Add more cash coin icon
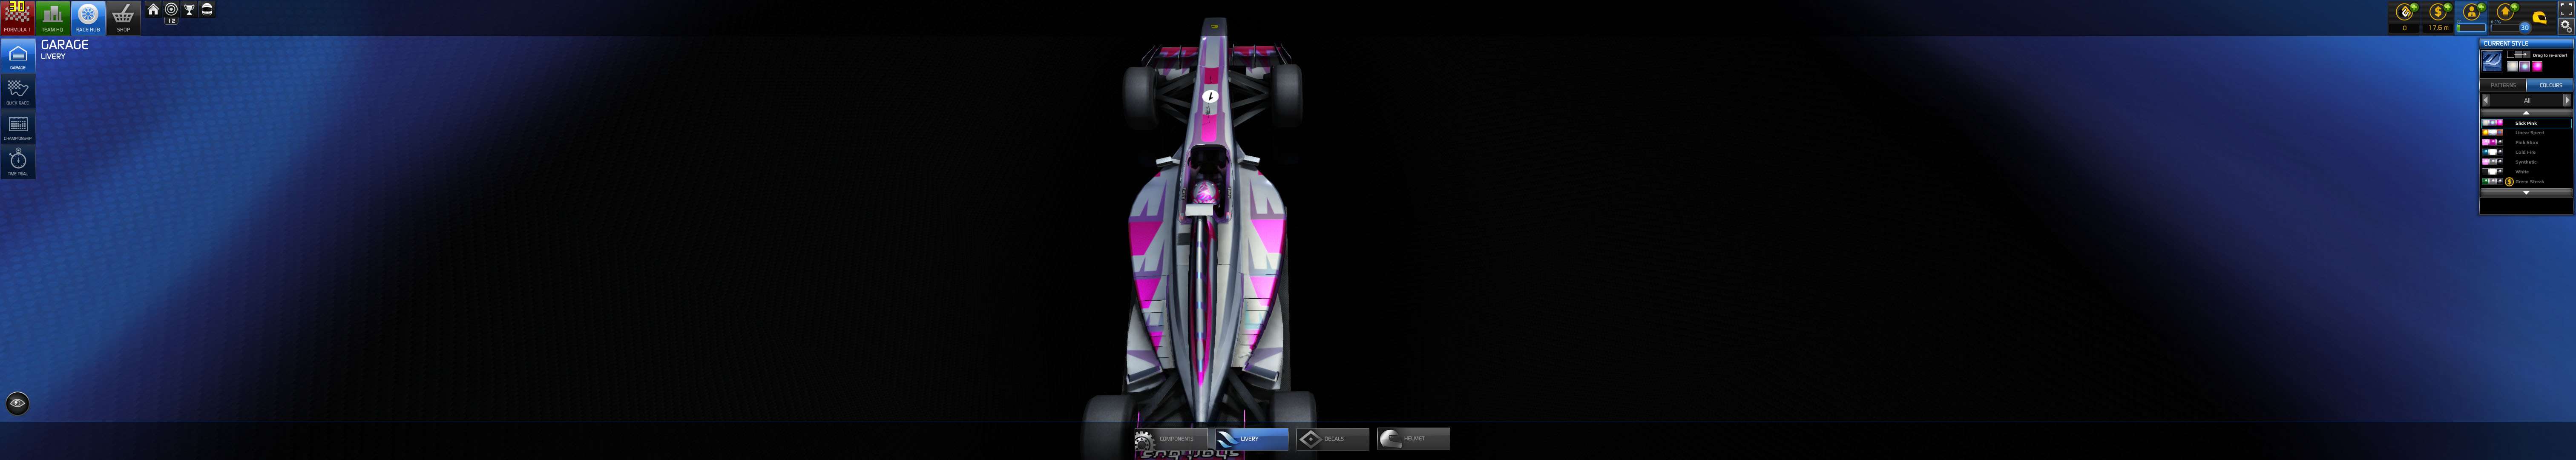Viewport: 2576px width, 460px height. click(2448, 7)
